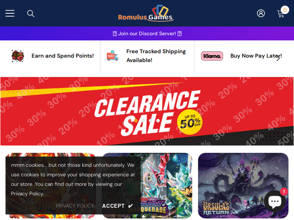Open the hamburger navigation menu
294x220 pixels.
(x=10, y=13)
